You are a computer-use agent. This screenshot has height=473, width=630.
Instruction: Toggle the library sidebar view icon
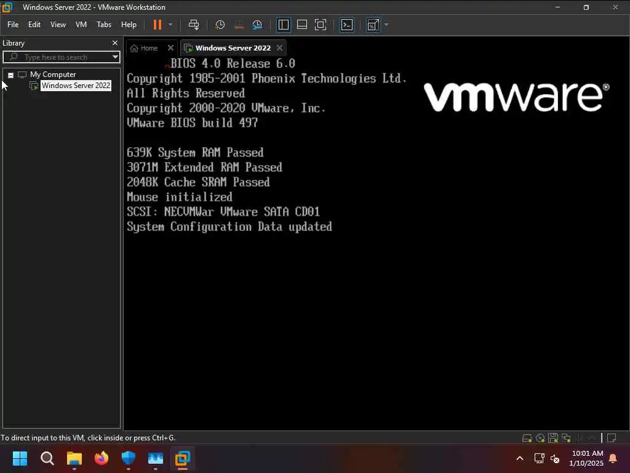[x=283, y=25]
